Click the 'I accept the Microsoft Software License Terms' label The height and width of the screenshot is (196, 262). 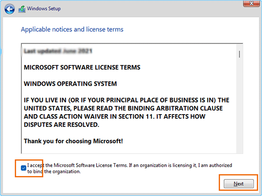tap(130, 168)
